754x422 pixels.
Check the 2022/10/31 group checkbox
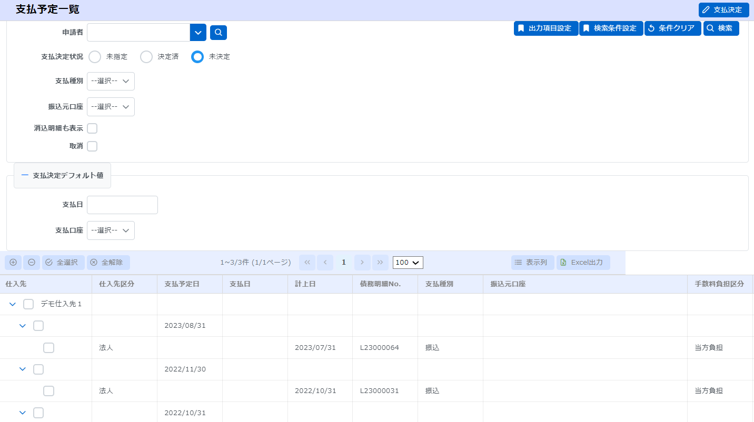38,413
